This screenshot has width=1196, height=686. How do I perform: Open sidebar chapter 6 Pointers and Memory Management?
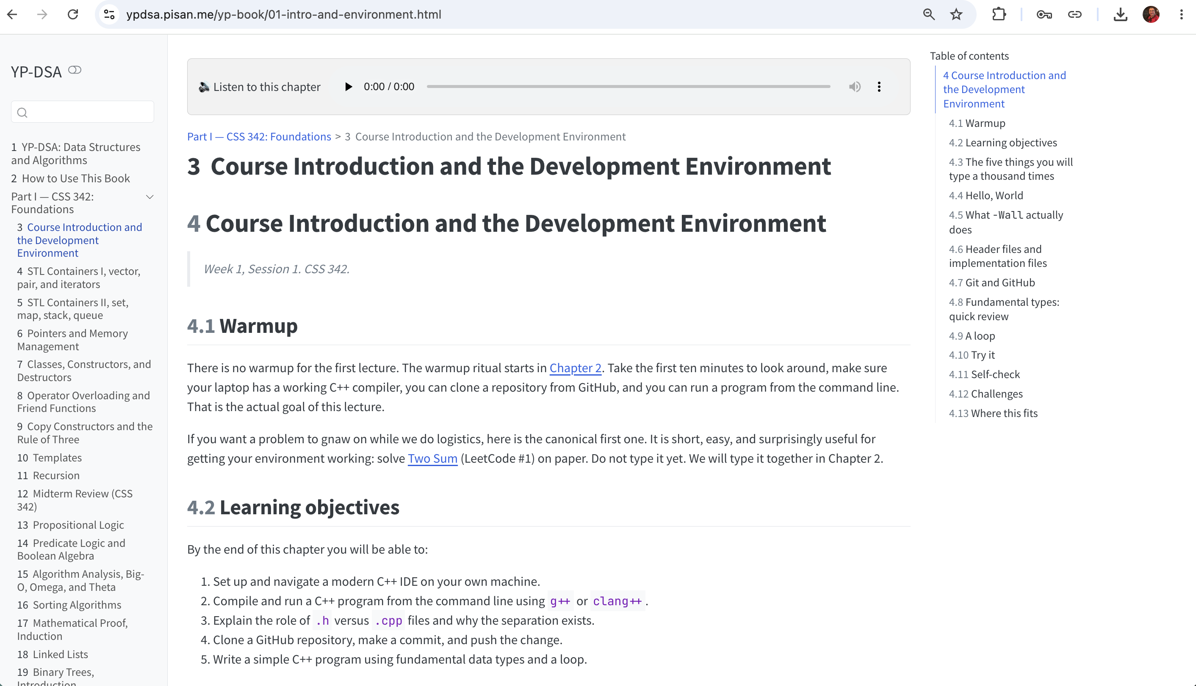click(x=73, y=340)
